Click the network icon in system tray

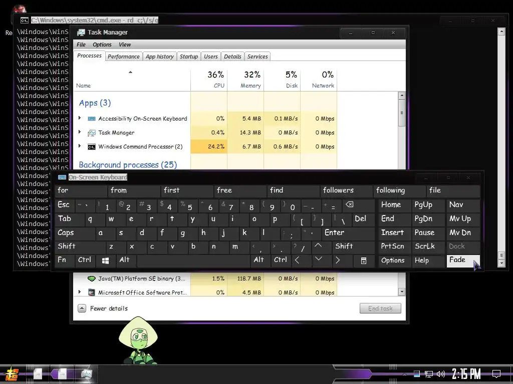coord(429,374)
